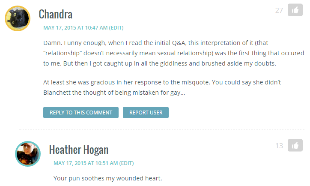Open Heather Hogan's username link
This screenshot has height=186, width=310.
coord(79,150)
